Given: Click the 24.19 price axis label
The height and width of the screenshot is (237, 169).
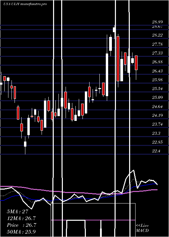Looking at the screenshot, I should [157, 115].
